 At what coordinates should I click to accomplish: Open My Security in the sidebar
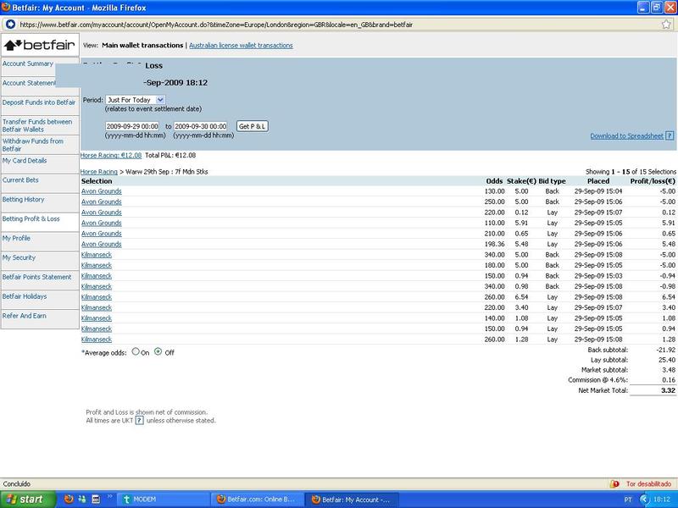(x=19, y=258)
